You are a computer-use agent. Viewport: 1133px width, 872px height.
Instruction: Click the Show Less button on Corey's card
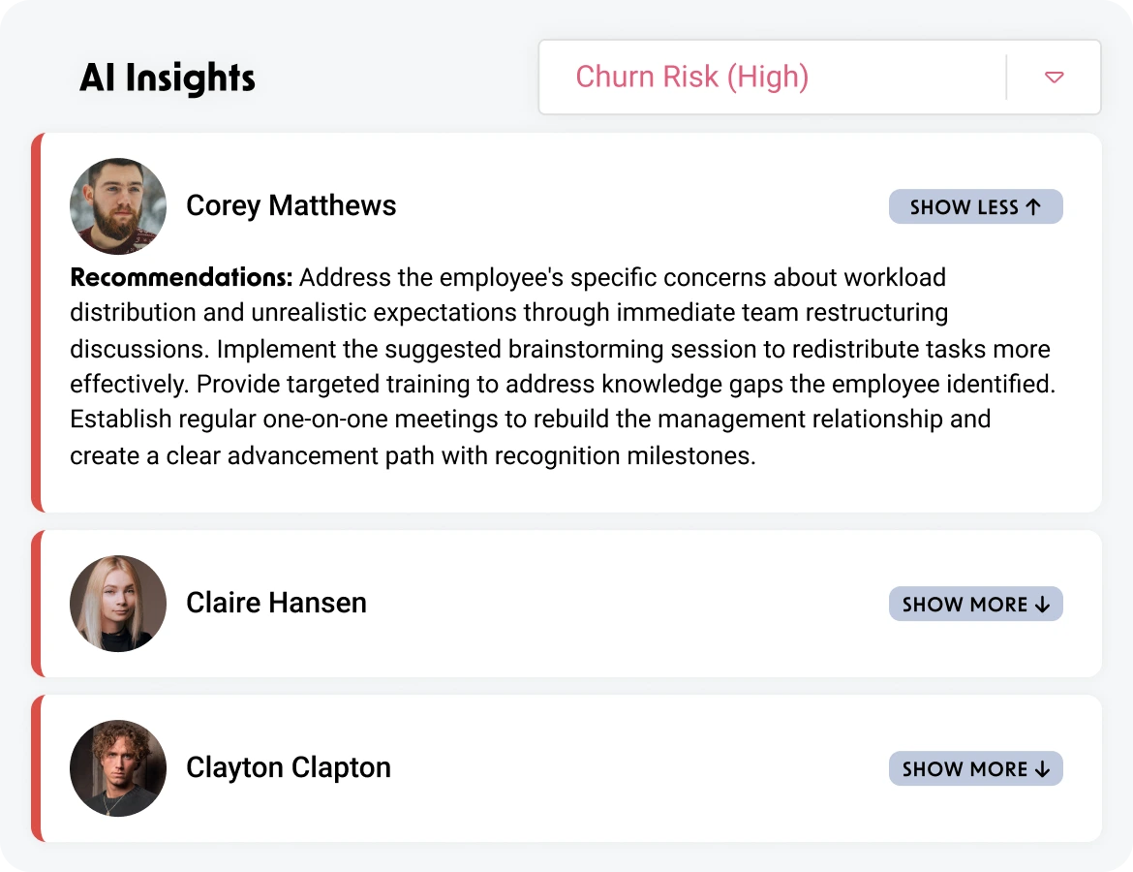975,206
